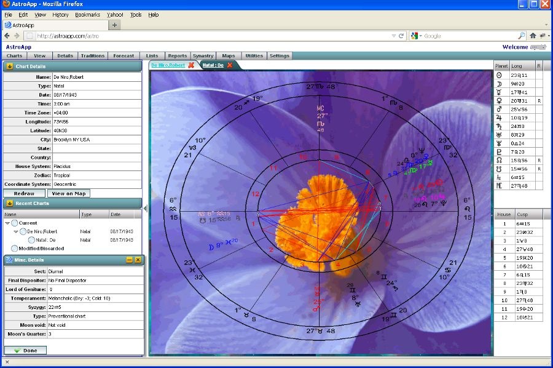Open the Synastry menu
Image resolution: width=553 pixels, height=368 pixels.
(203, 56)
